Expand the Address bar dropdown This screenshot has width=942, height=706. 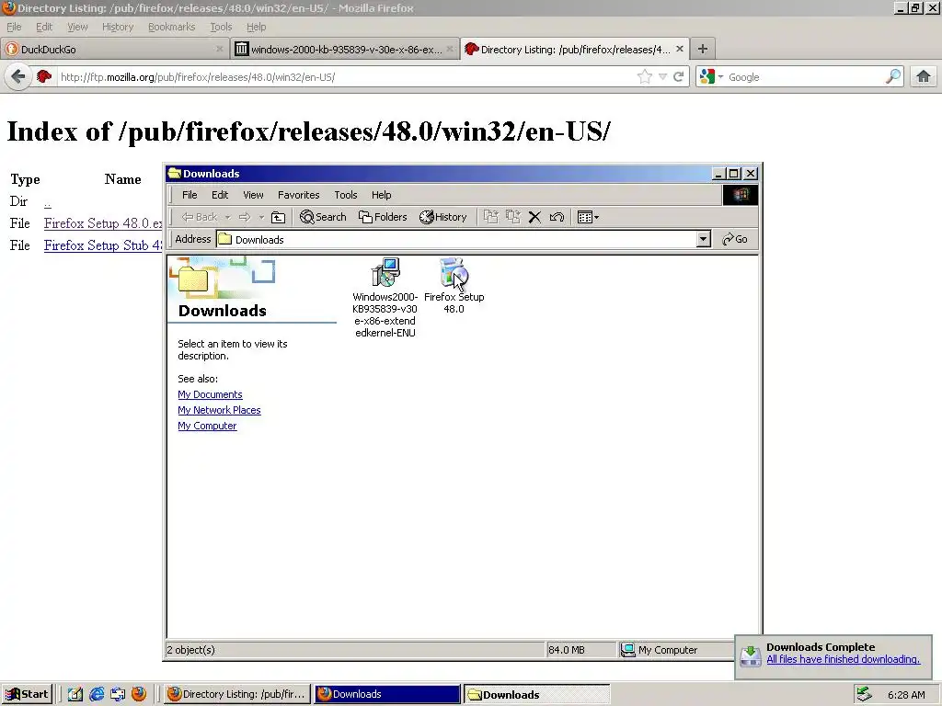point(704,240)
